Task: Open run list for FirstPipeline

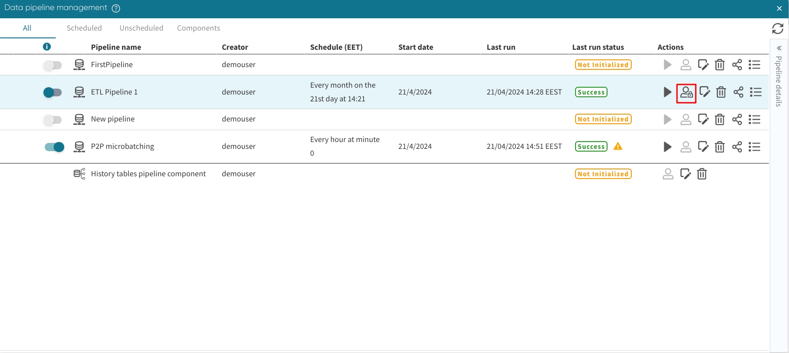Action: (754, 65)
